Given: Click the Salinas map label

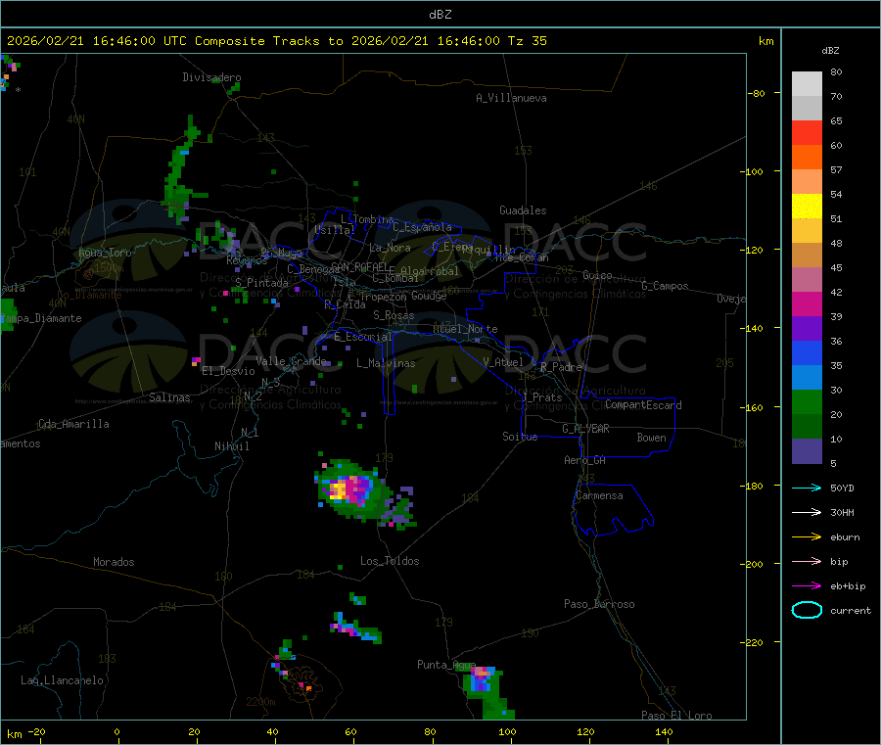Looking at the screenshot, I should [169, 397].
